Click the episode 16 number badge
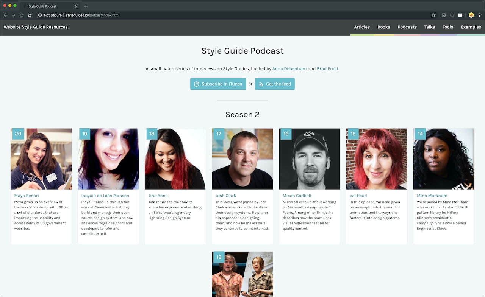Screen dimensions: 485x297 [286, 134]
